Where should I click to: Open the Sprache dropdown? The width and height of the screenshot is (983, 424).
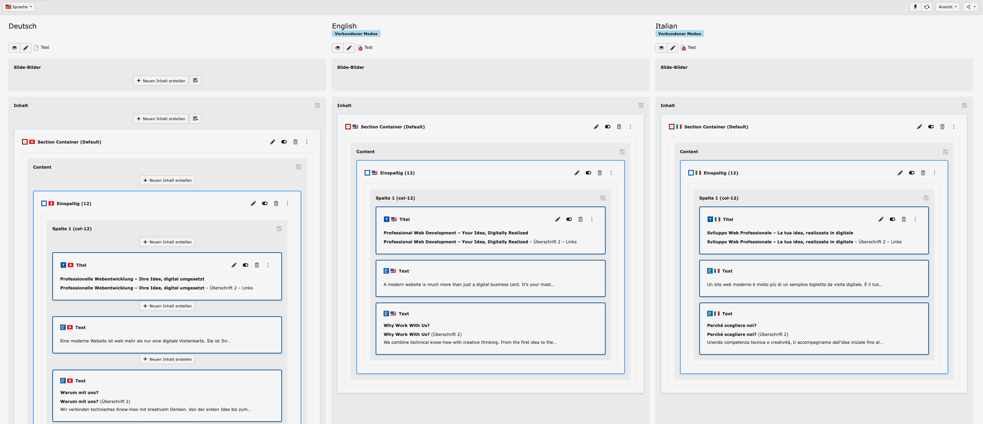(x=19, y=7)
